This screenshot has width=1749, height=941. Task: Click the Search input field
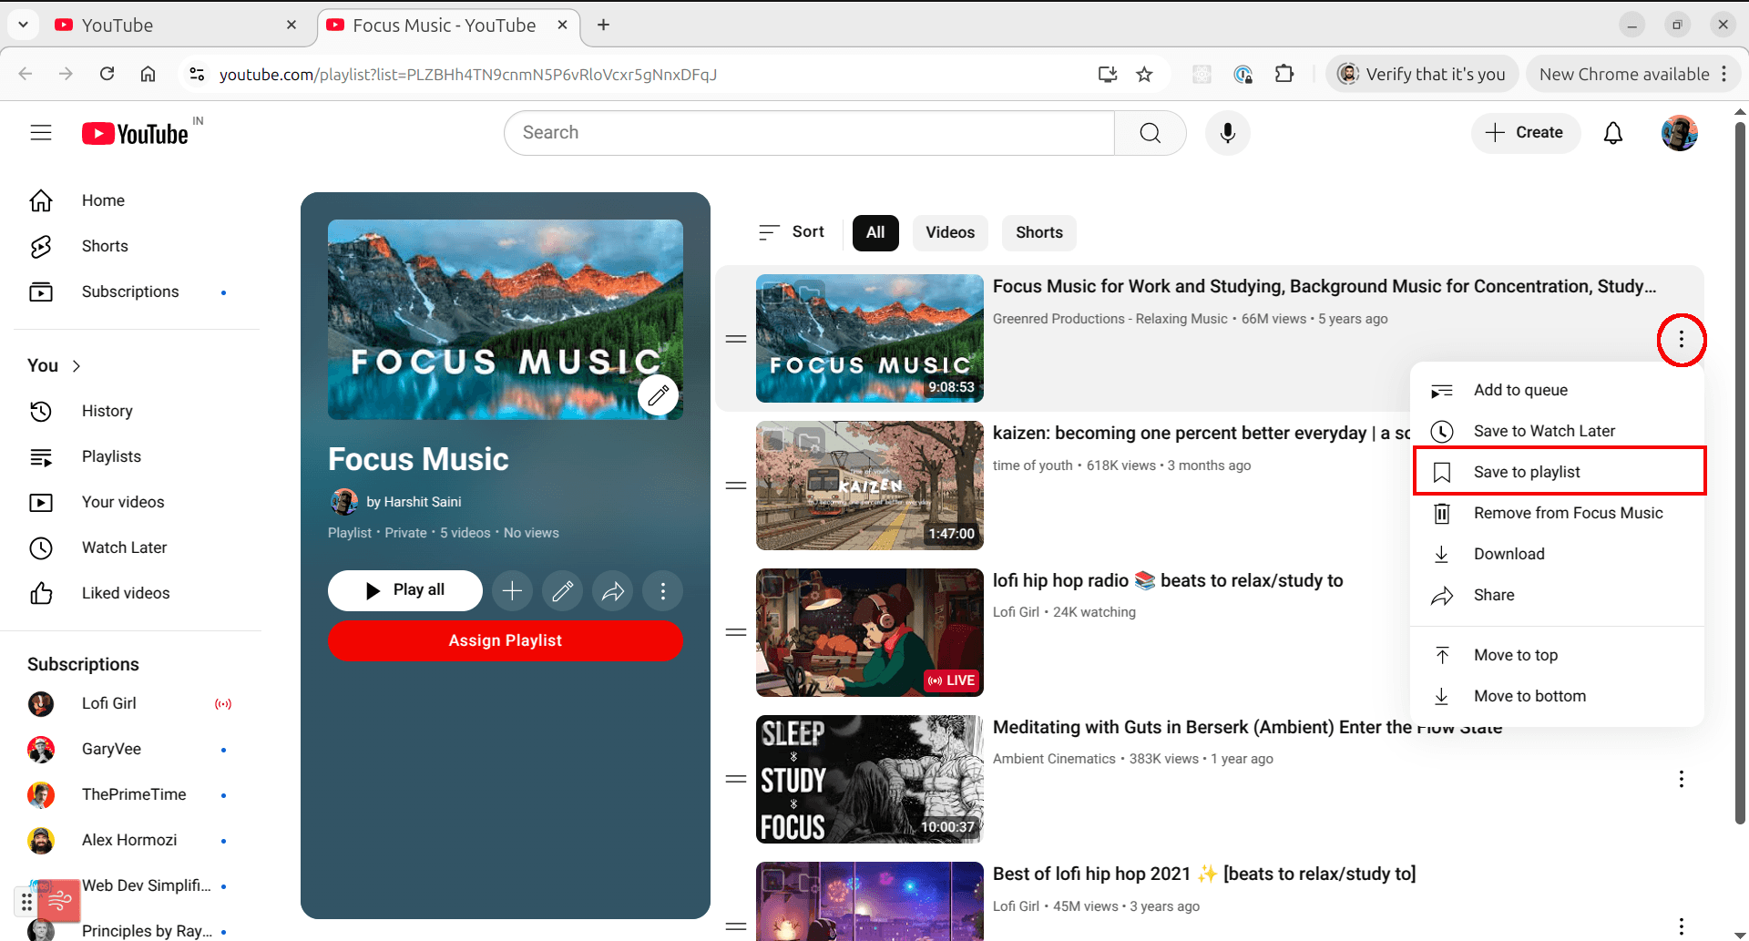coord(809,133)
